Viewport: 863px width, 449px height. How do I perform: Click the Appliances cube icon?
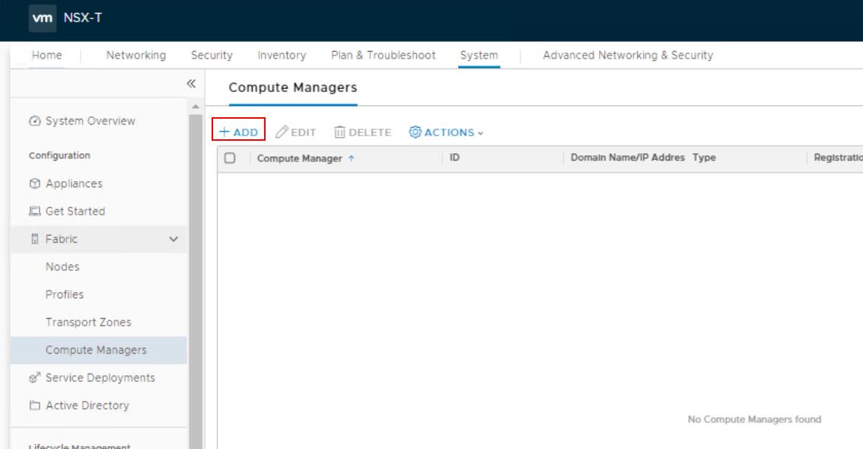pos(35,183)
